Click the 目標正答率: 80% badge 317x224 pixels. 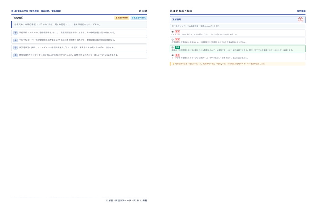139,18
